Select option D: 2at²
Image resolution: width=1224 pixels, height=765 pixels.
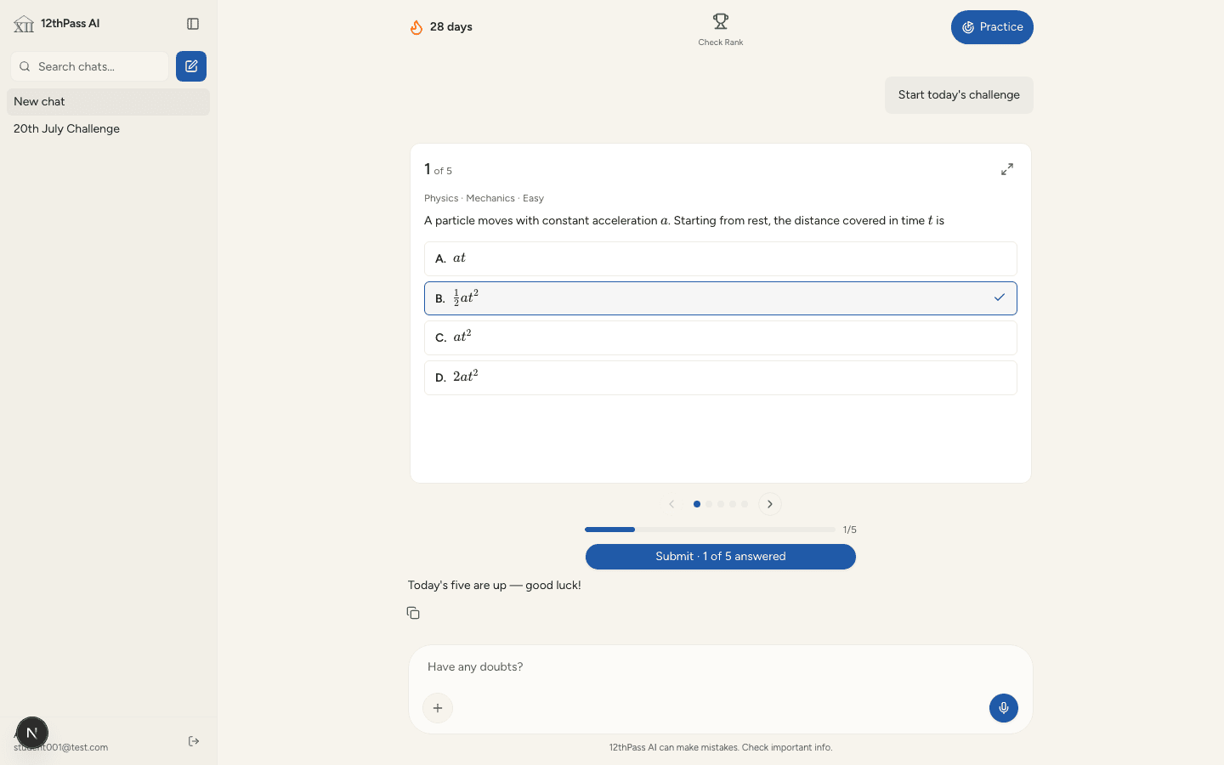point(721,377)
